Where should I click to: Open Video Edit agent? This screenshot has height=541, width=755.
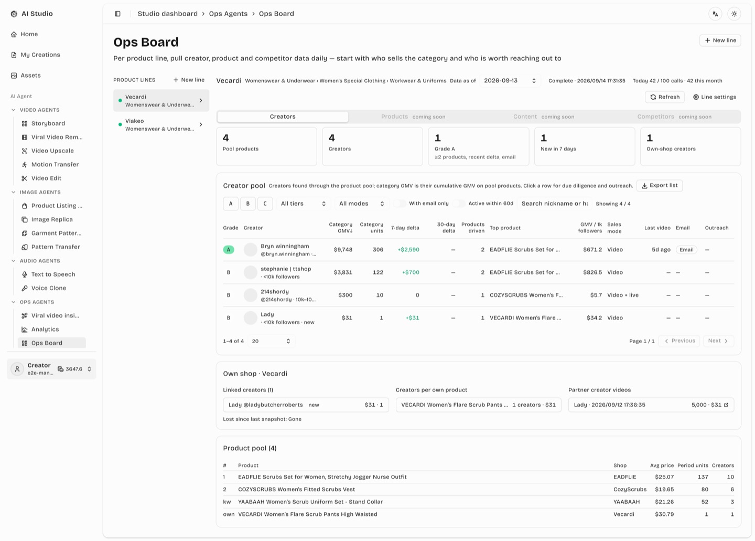52,178
